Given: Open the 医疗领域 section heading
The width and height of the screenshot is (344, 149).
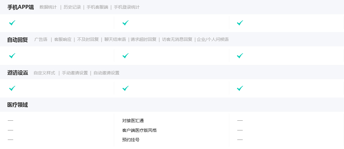Looking at the screenshot, I should tap(18, 105).
